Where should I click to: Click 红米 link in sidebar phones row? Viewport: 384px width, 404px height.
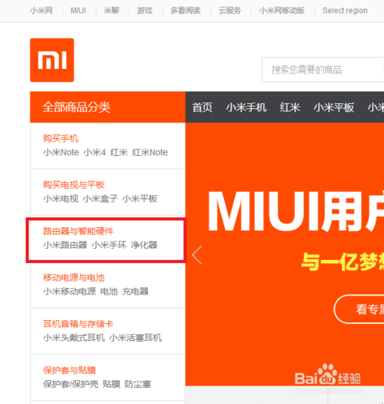(119, 152)
